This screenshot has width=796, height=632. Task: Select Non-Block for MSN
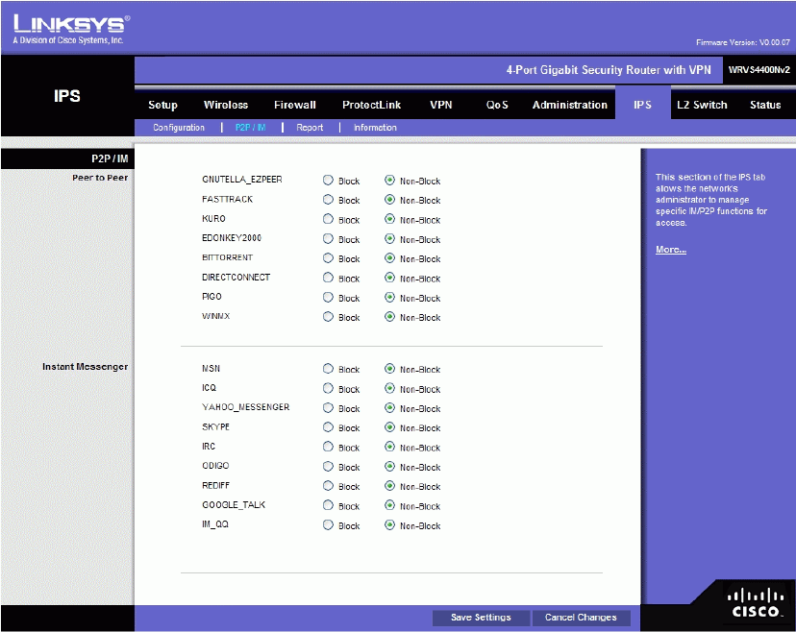[x=389, y=369]
